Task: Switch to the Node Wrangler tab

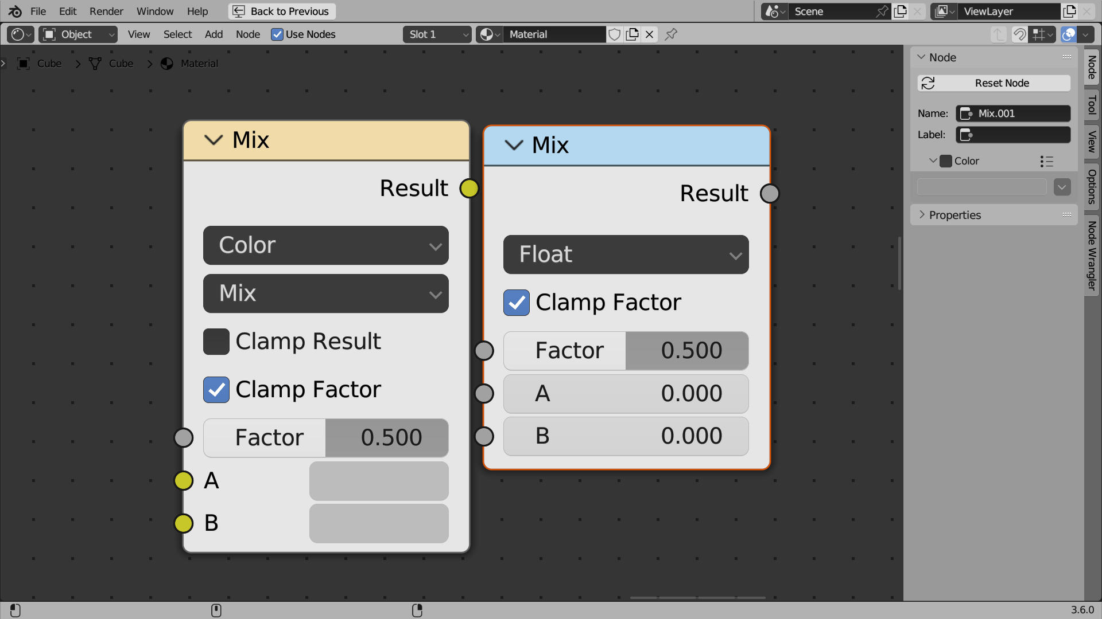Action: (1092, 255)
